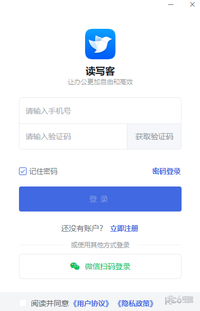Select 微信扫码登录 login option
Screen dimensions: 200x311
[100, 266]
